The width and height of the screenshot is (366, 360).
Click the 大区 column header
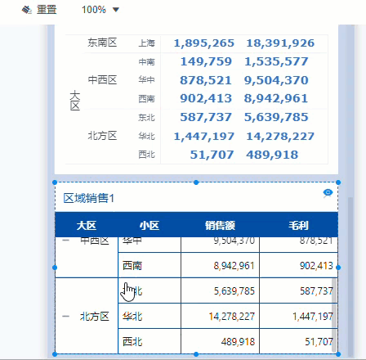click(x=87, y=226)
